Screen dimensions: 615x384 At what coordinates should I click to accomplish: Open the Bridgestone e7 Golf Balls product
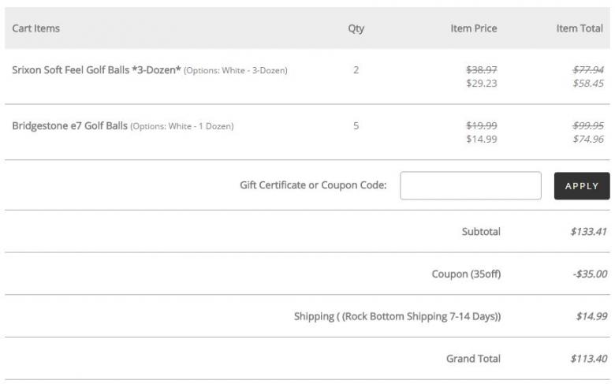pyautogui.click(x=69, y=125)
